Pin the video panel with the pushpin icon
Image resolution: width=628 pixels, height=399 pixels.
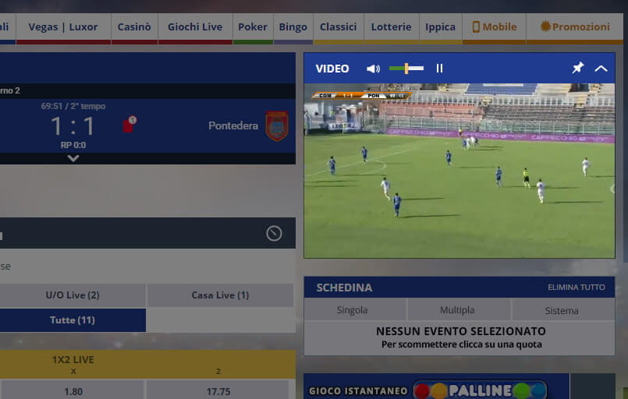coord(577,68)
